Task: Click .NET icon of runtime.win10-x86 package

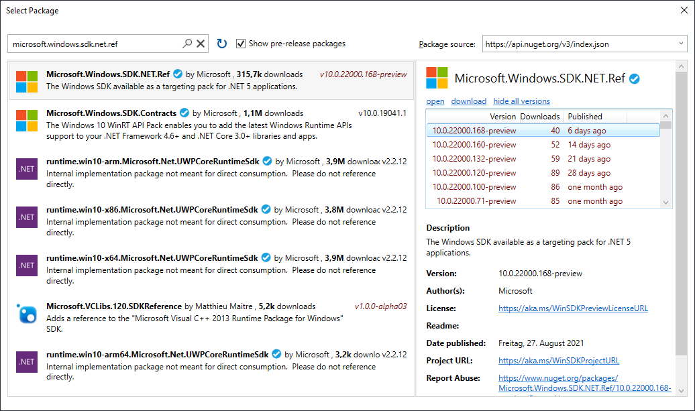Action: point(27,217)
